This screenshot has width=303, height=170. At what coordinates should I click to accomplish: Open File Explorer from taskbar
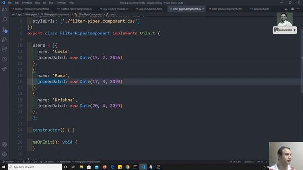(81, 167)
